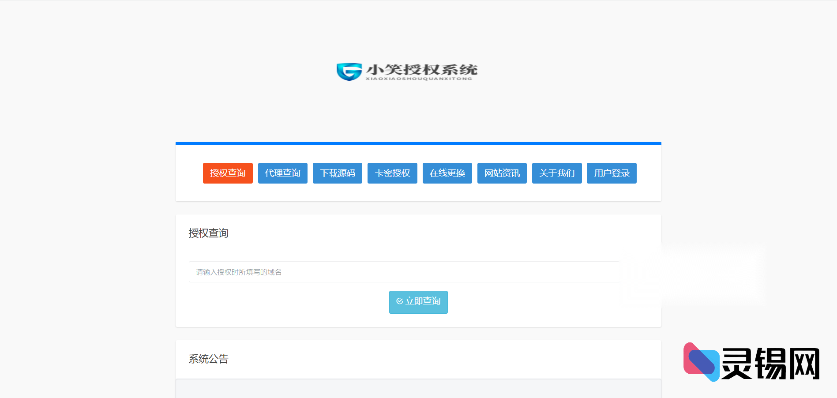The image size is (837, 398).
Task: Open 下载源码 page
Action: click(x=337, y=173)
